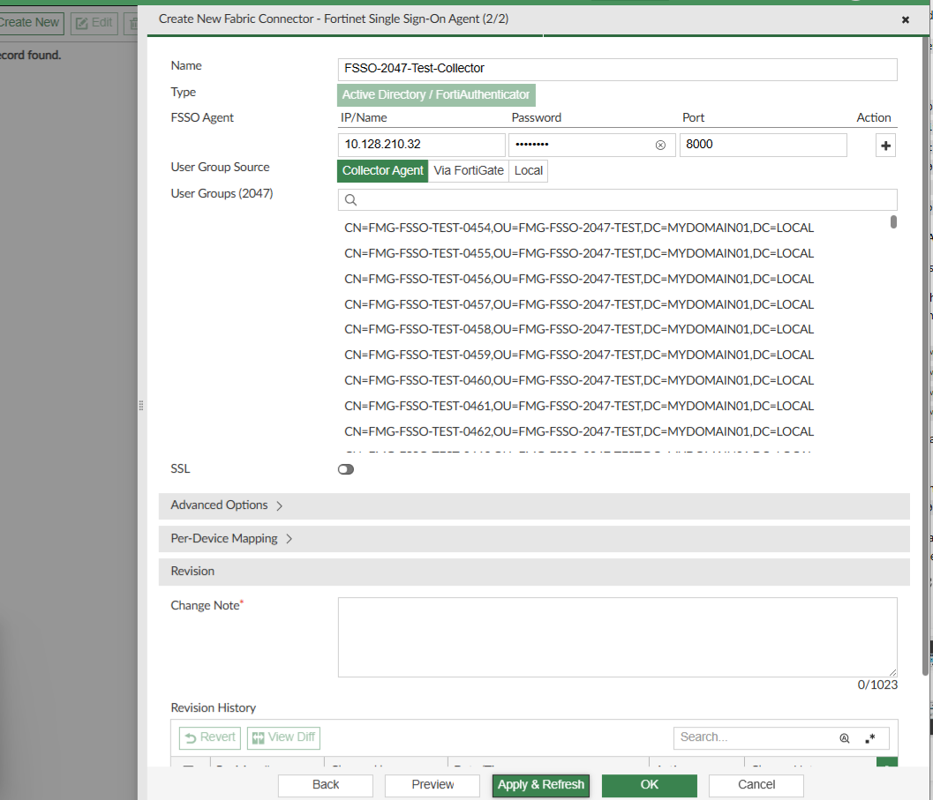Cancel the connector creation
The width and height of the screenshot is (933, 800).
pyautogui.click(x=756, y=785)
